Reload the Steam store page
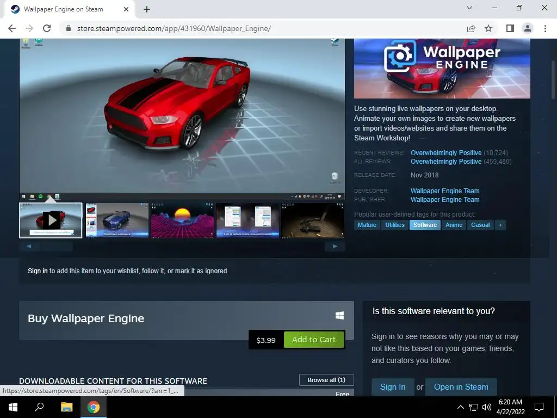 47,28
